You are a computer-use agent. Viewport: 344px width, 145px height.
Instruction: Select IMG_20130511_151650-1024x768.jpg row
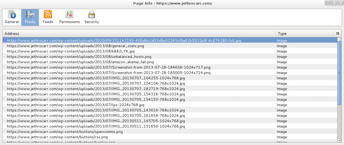click(170, 127)
